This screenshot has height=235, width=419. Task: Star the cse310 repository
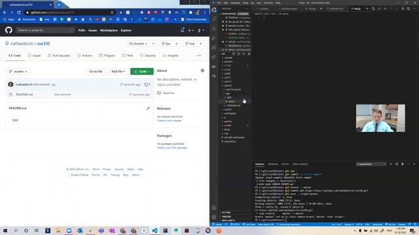[166, 44]
